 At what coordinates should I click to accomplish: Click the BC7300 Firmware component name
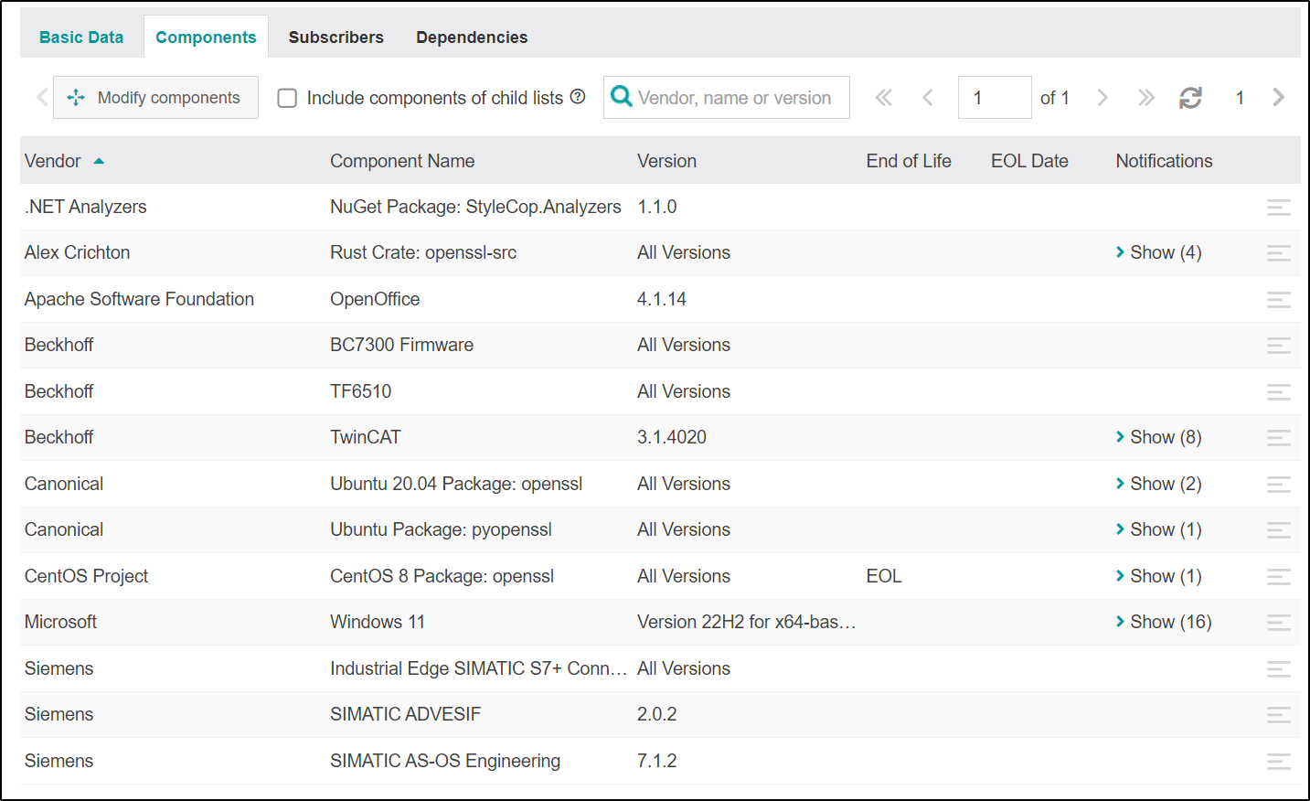[402, 345]
